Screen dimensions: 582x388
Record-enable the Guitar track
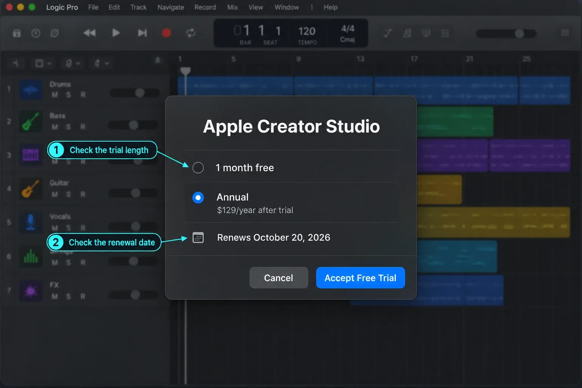[83, 194]
